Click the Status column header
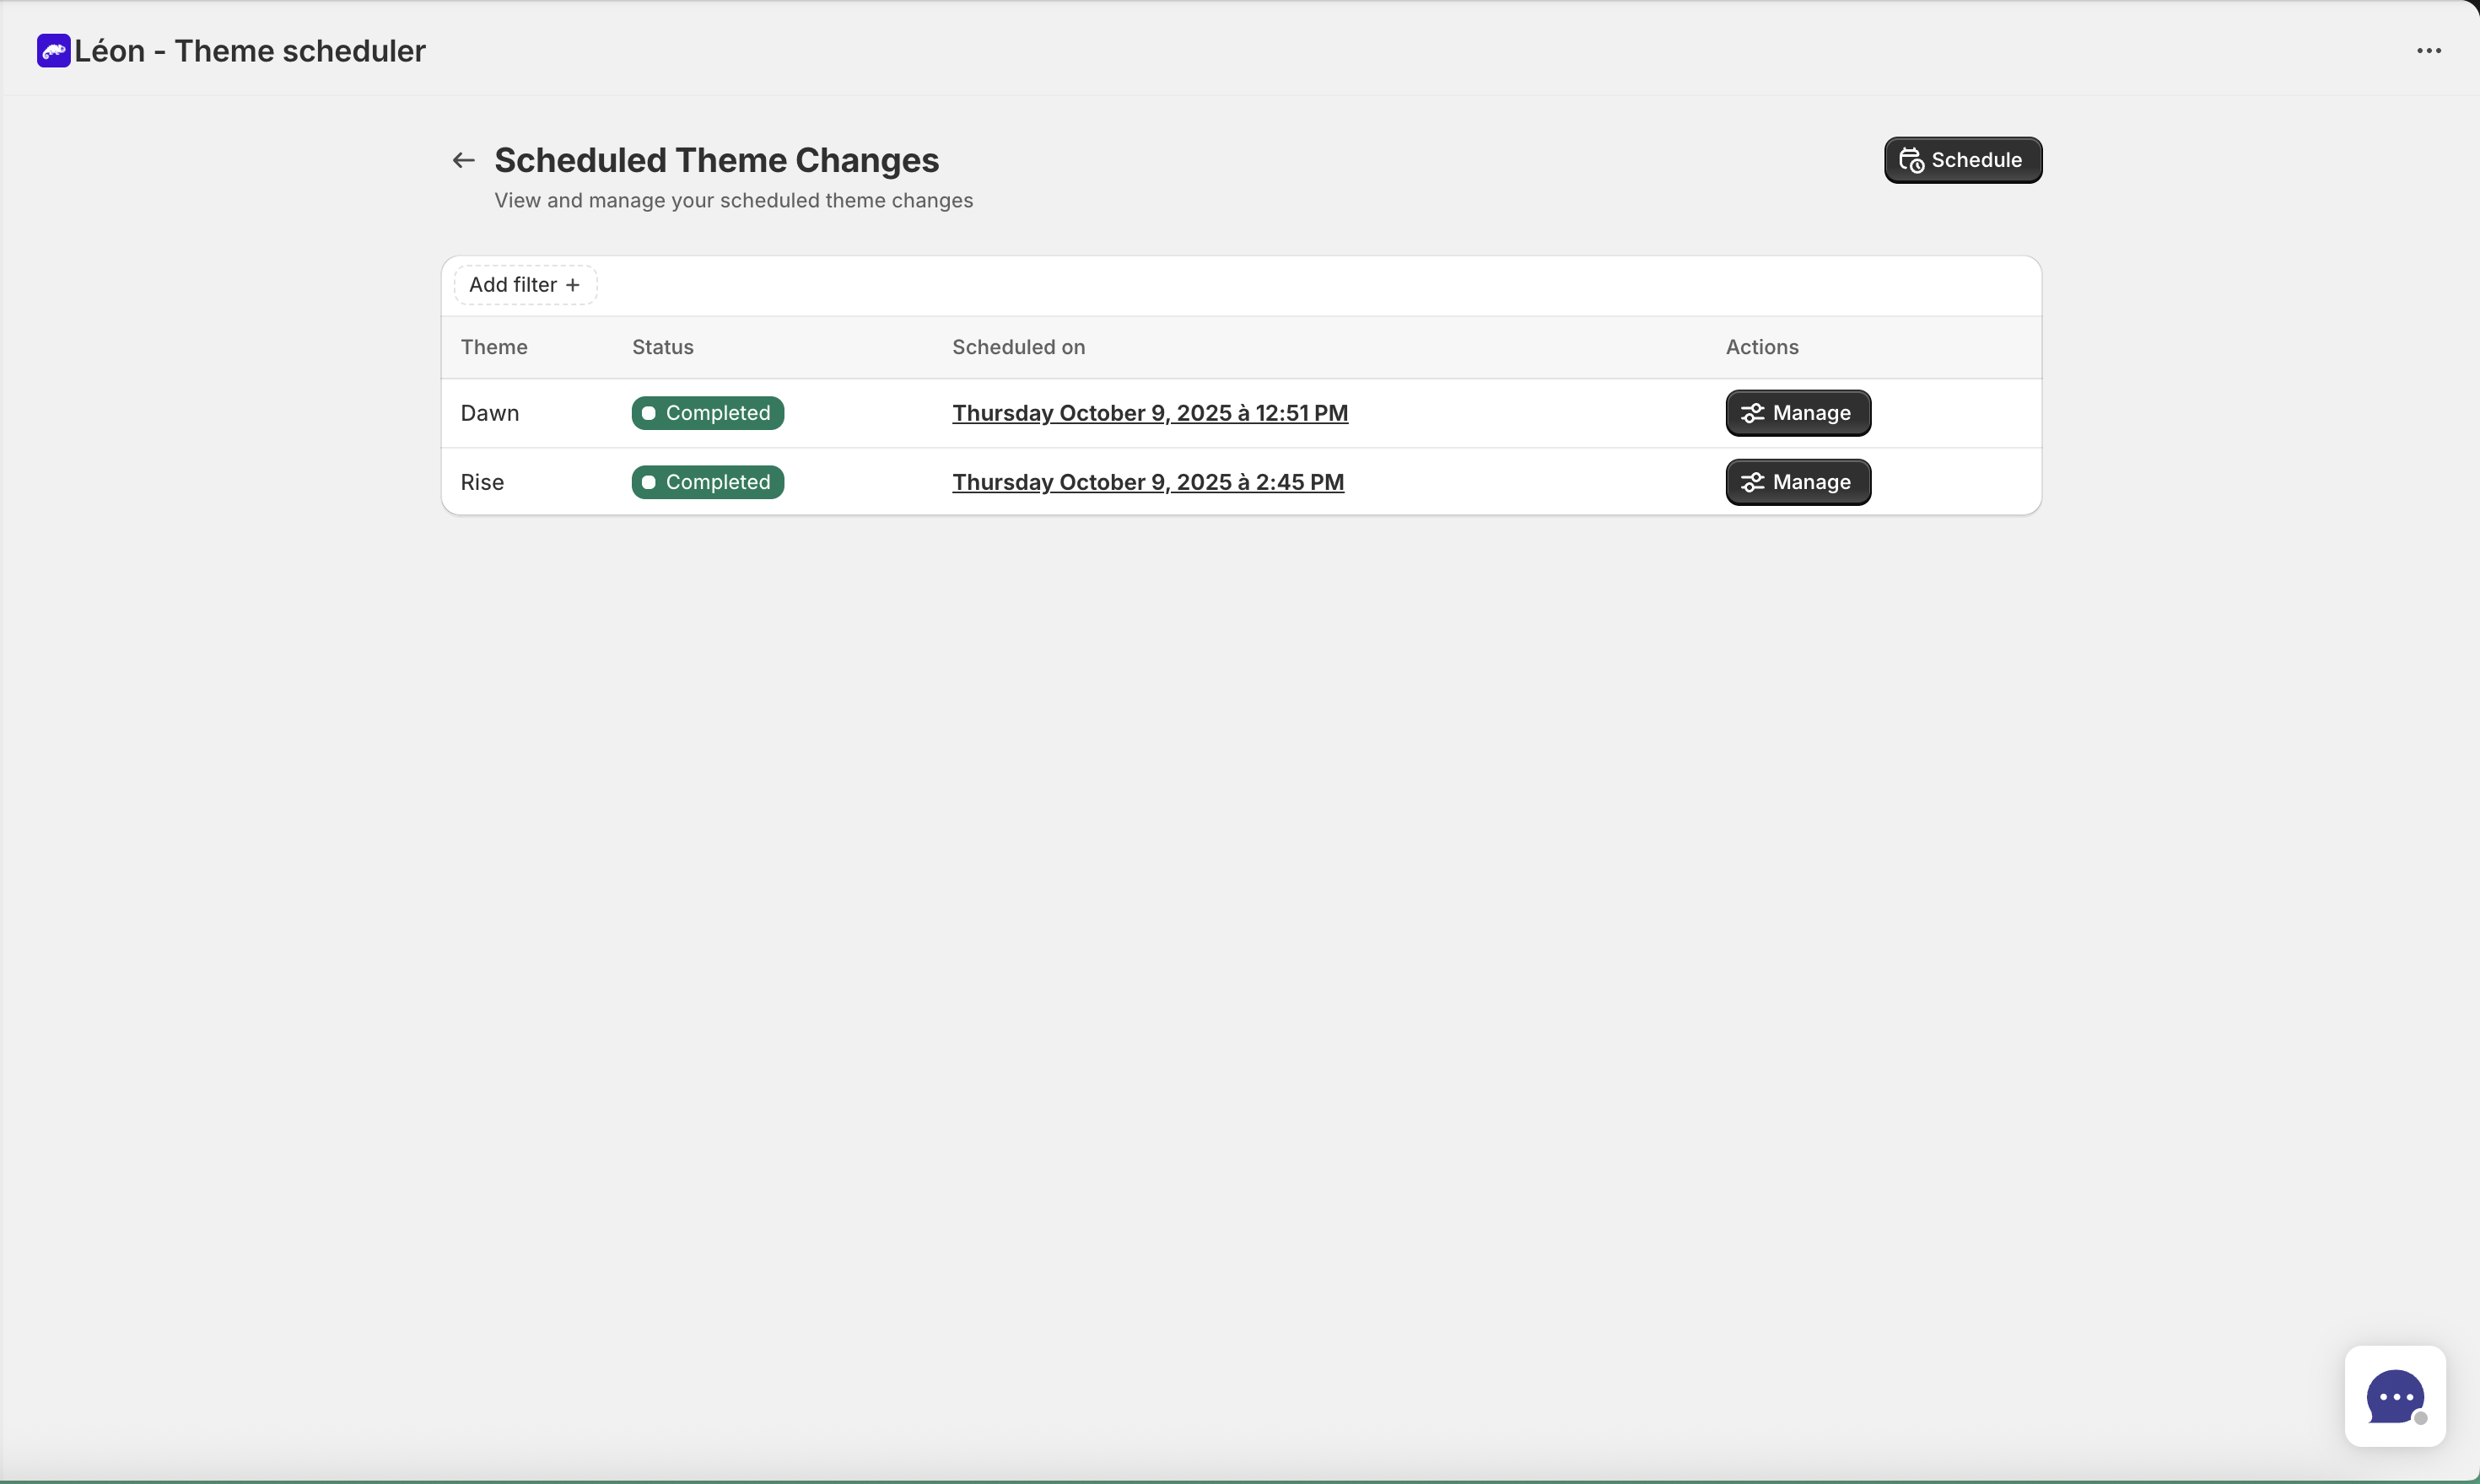Image resolution: width=2480 pixels, height=1484 pixels. coord(662,347)
